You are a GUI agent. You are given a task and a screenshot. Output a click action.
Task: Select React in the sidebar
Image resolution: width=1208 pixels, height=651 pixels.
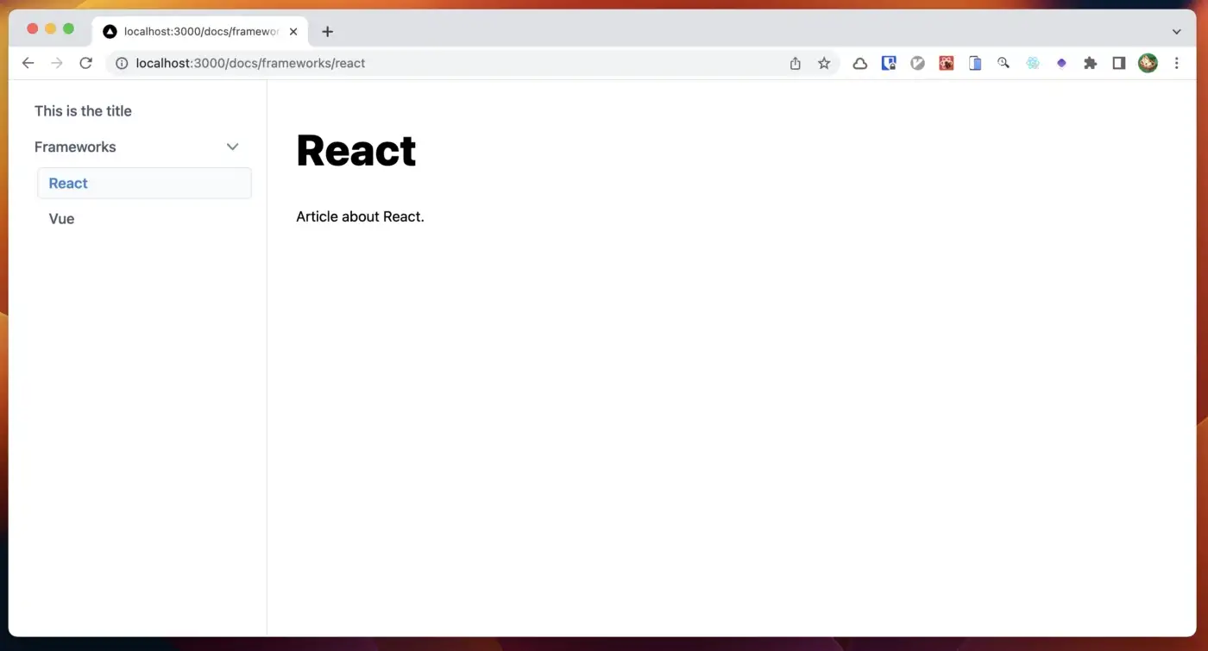tap(144, 184)
